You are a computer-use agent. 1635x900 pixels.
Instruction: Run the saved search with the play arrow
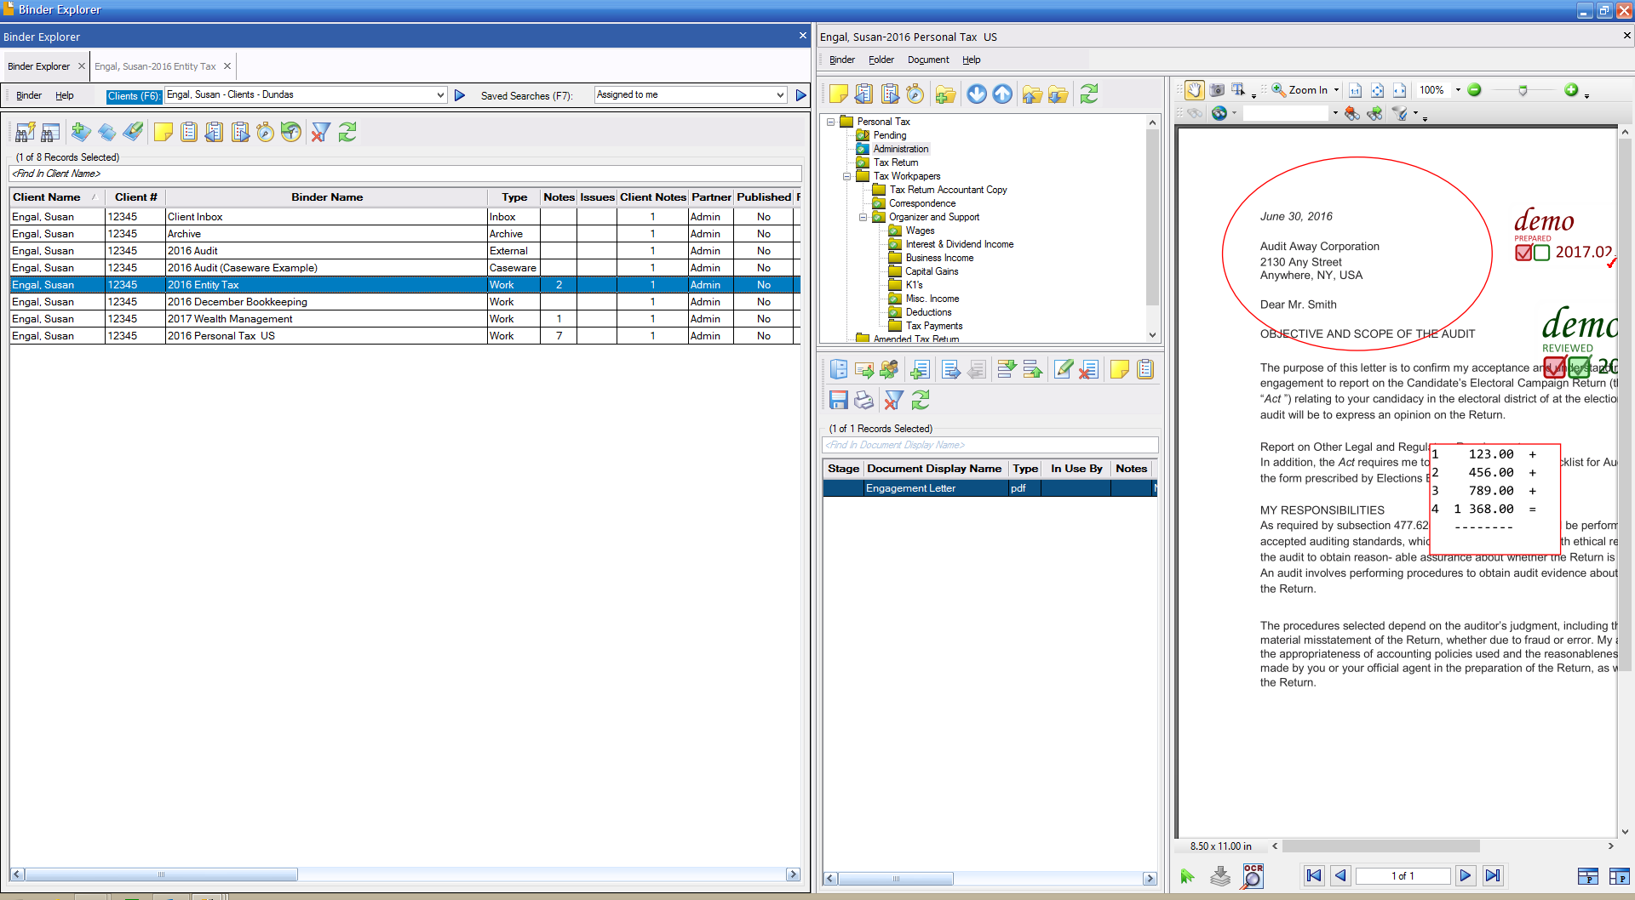point(800,95)
